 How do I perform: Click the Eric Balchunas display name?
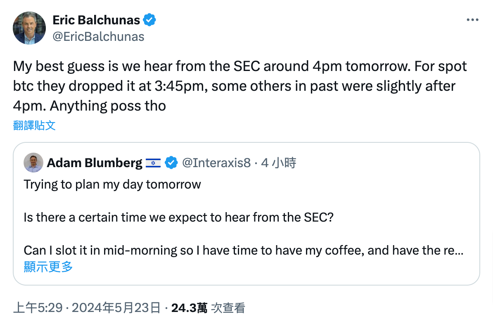click(96, 20)
